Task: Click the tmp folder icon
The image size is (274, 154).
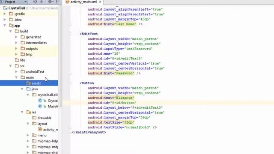Action: pos(23,54)
